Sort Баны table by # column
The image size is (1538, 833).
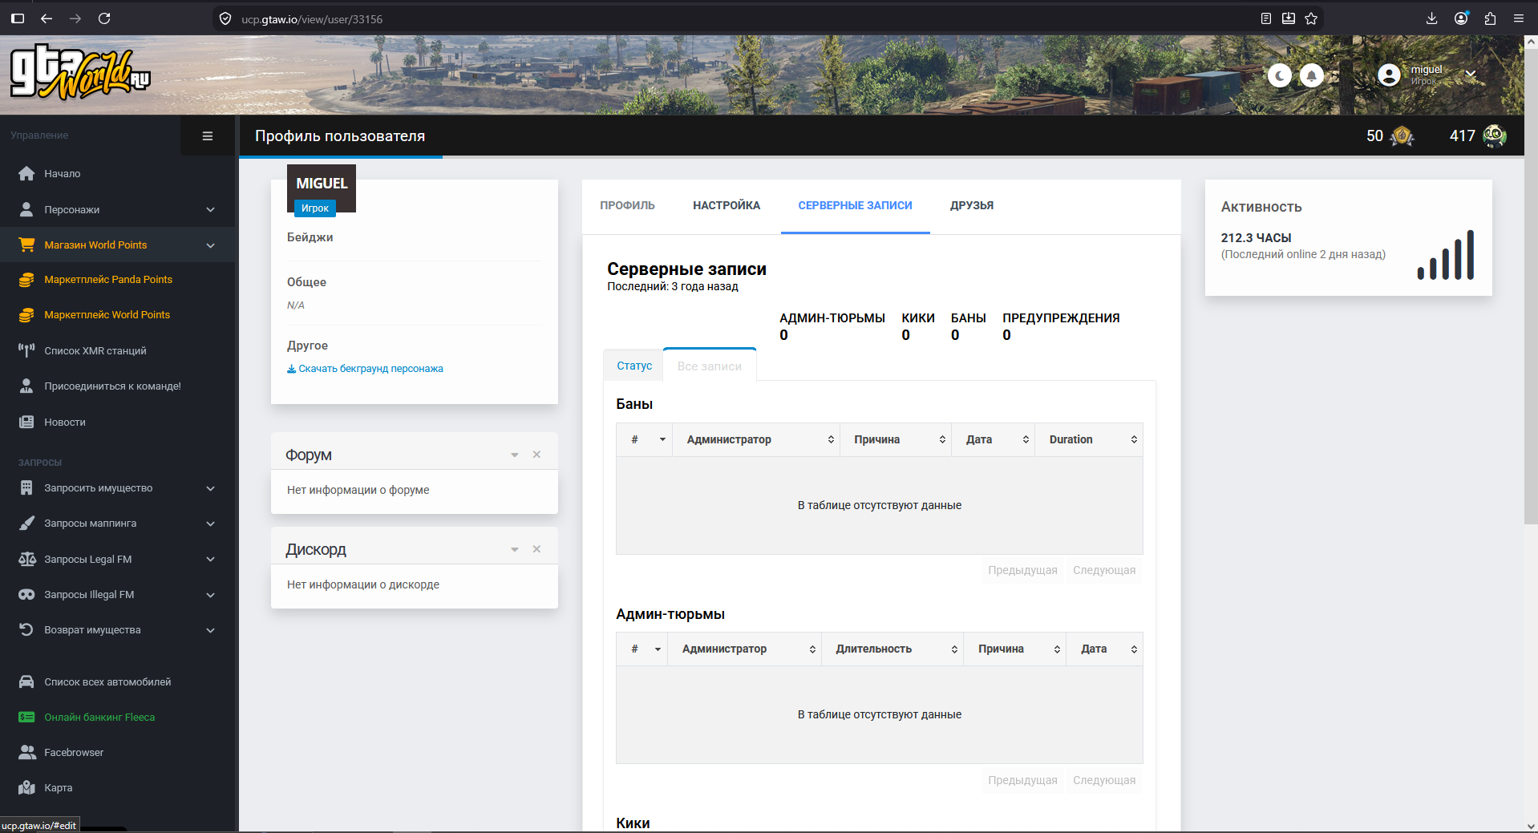645,439
